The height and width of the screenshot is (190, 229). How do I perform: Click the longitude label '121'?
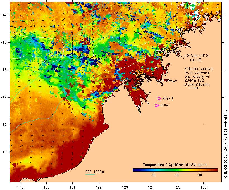[x=72, y=187]
